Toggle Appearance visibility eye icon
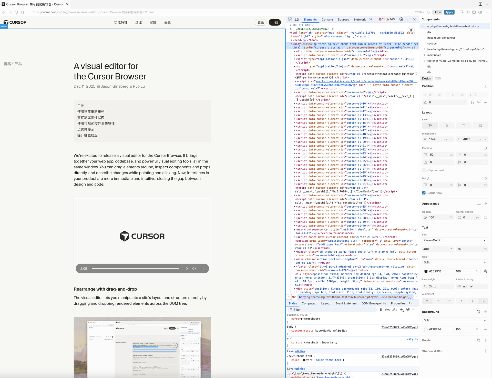 click(x=485, y=204)
